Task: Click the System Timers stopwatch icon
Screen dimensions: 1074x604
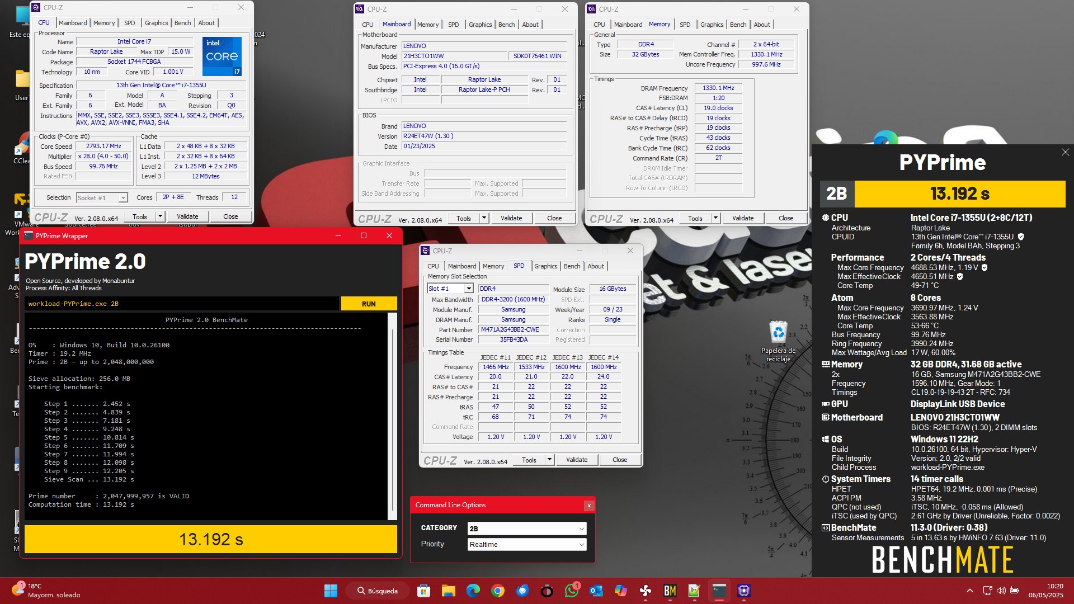Action: click(x=825, y=479)
